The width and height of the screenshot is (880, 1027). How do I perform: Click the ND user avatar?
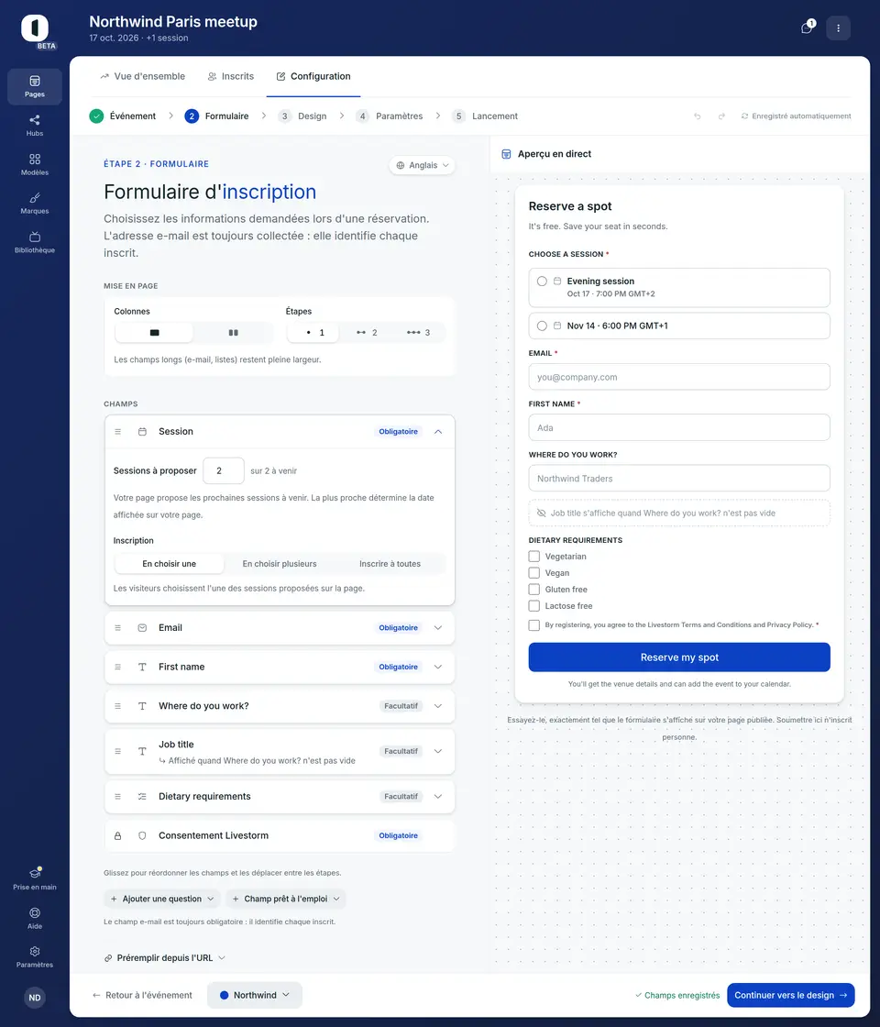[35, 998]
